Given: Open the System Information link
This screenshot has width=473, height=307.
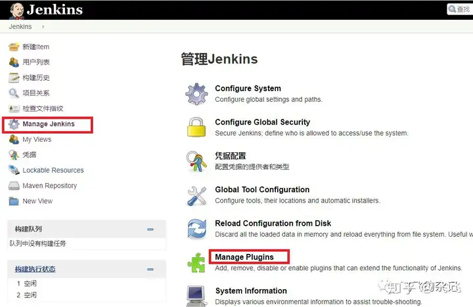Looking at the screenshot, I should [251, 291].
